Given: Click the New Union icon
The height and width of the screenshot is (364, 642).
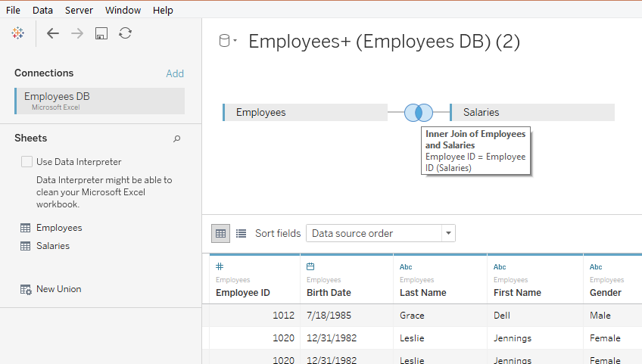Looking at the screenshot, I should click(26, 290).
